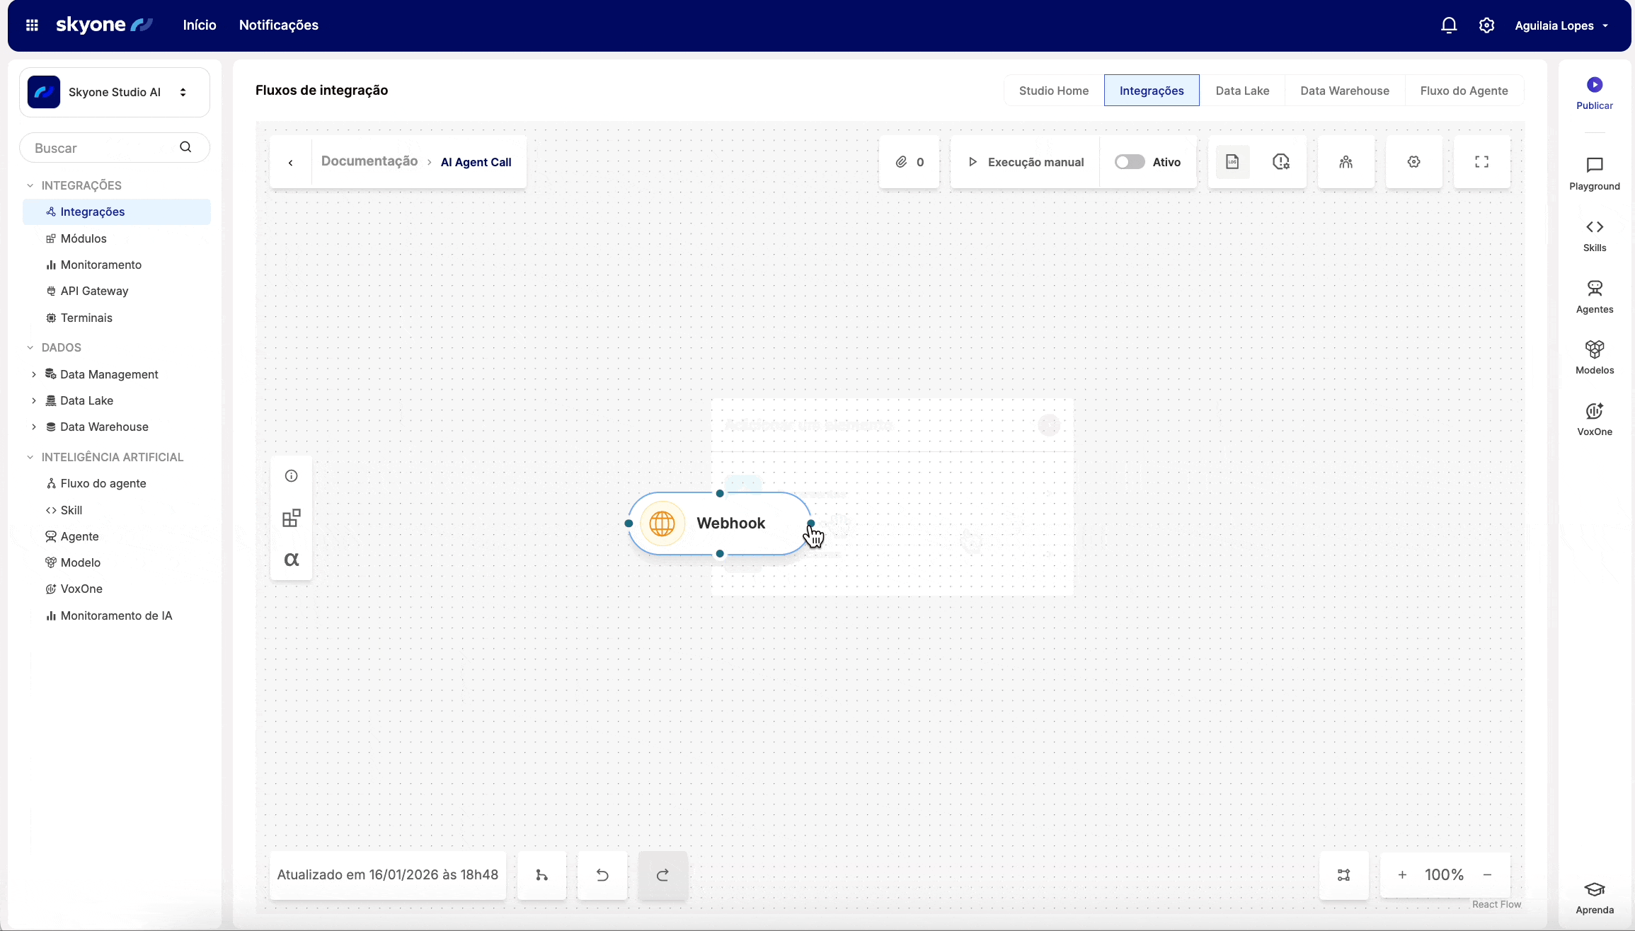
Task: Collapse the INTEGRAÇÕES section
Action: coord(30,185)
